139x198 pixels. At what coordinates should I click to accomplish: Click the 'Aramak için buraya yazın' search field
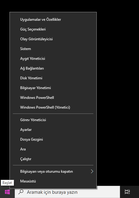tap(67, 192)
